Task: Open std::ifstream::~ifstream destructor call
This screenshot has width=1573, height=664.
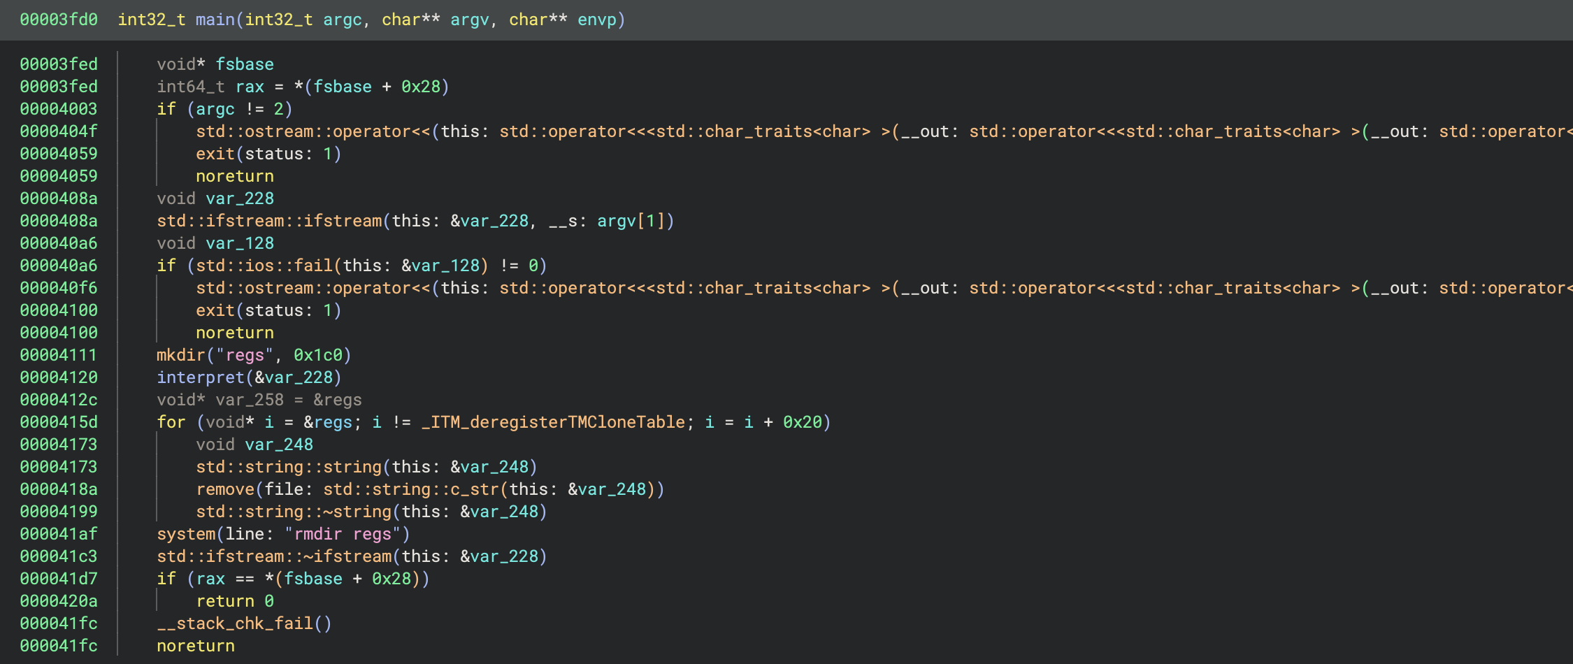Action: [274, 556]
